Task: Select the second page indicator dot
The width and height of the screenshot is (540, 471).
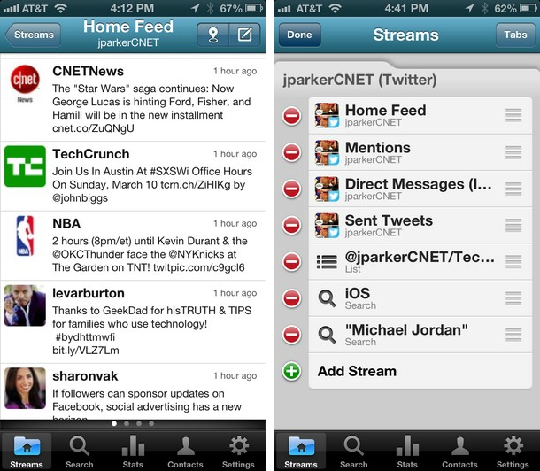Action: (127, 424)
